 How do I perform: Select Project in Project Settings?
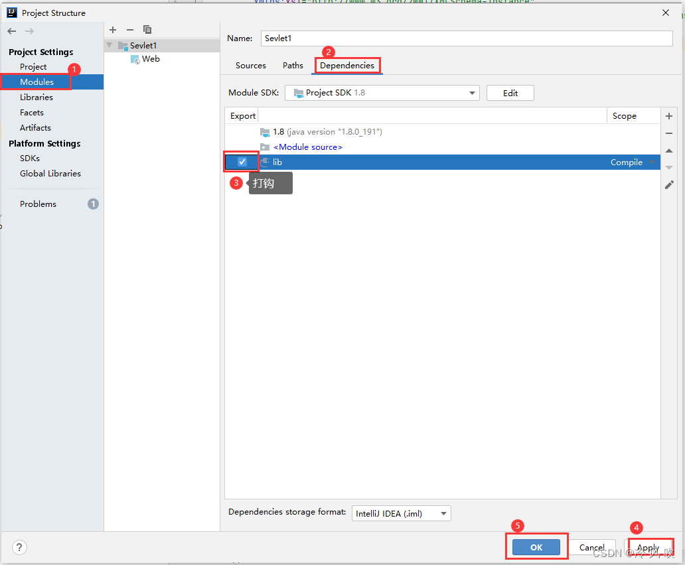pyautogui.click(x=33, y=67)
